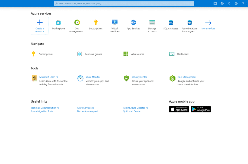Click the Subscriptions label under Navigate

tap(46, 54)
